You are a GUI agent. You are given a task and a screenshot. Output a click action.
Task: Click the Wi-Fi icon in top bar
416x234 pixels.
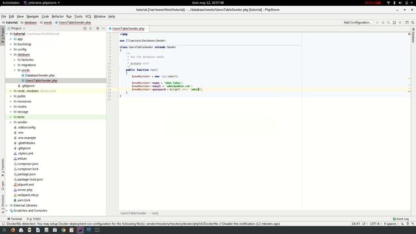tap(389, 3)
